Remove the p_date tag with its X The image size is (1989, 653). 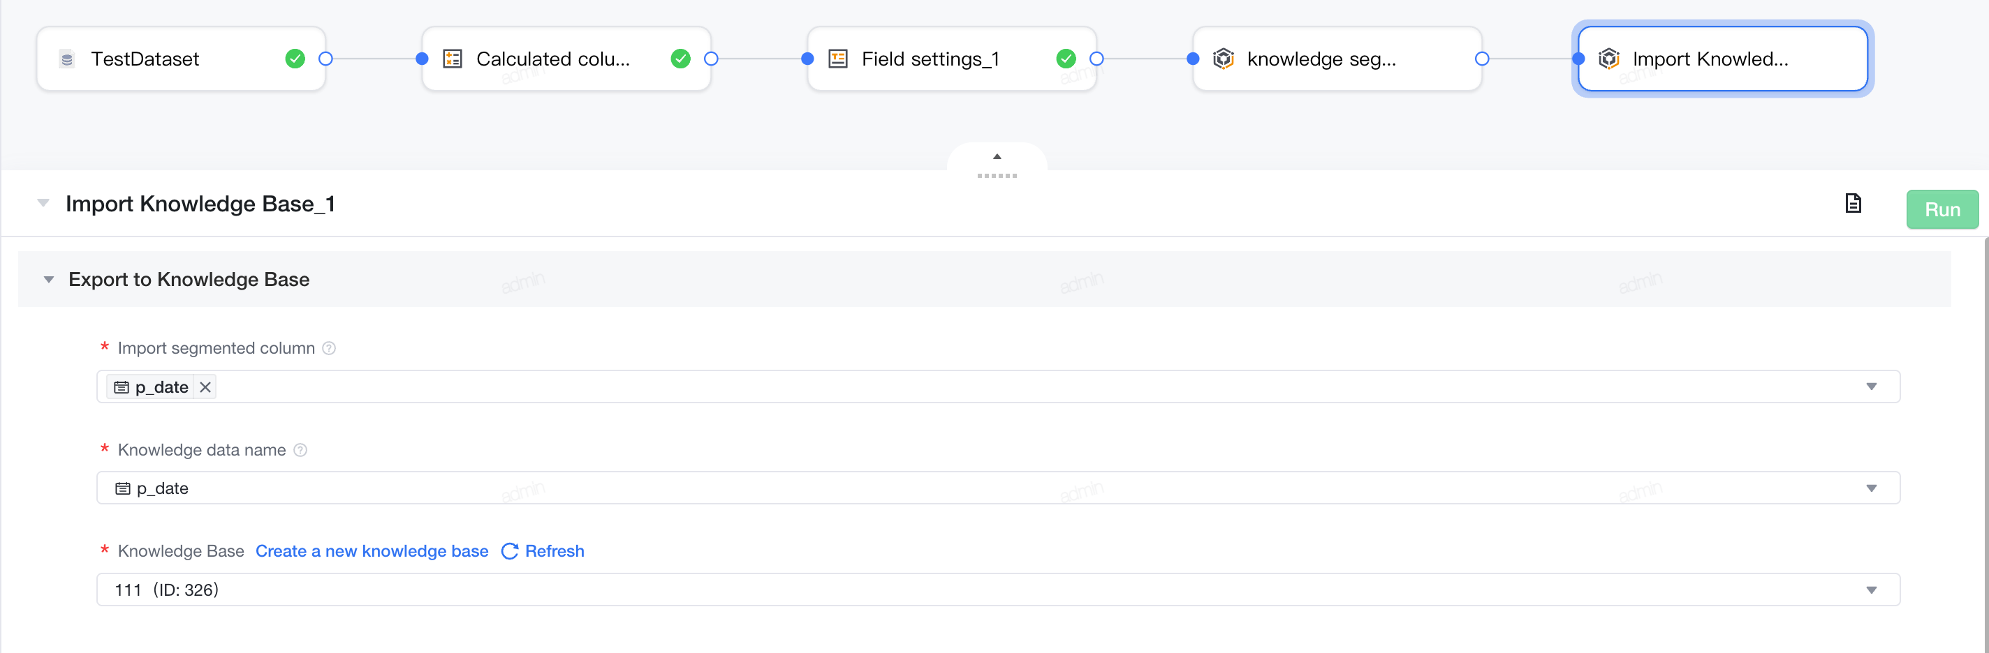click(x=205, y=387)
